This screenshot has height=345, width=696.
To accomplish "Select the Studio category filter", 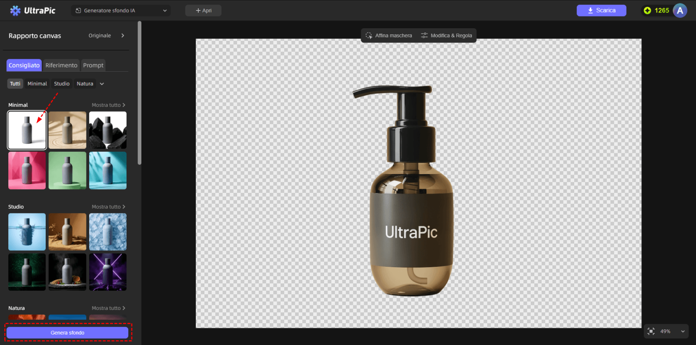I will point(62,83).
